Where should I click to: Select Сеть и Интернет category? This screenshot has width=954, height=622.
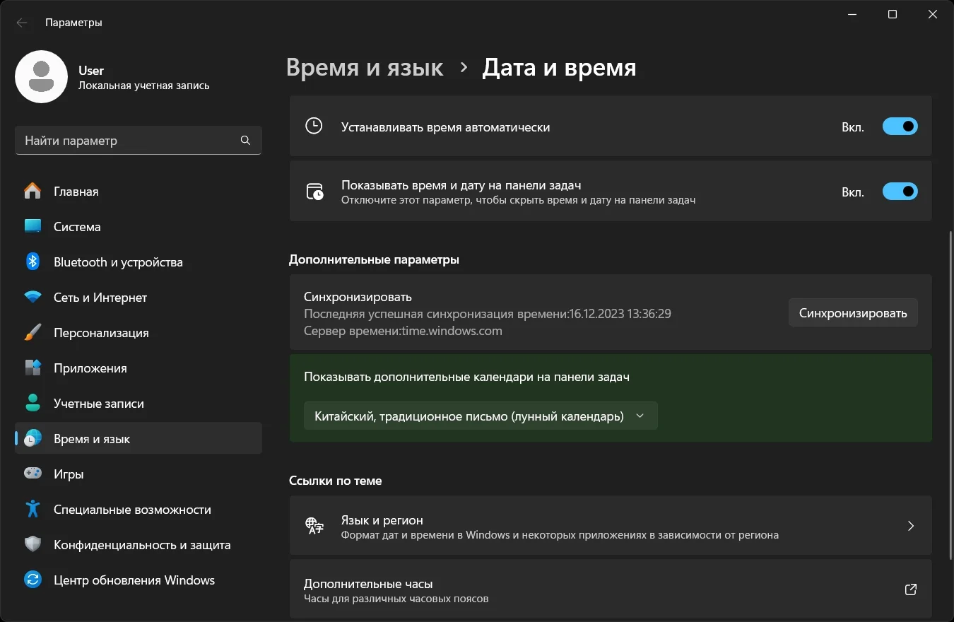[139, 298]
